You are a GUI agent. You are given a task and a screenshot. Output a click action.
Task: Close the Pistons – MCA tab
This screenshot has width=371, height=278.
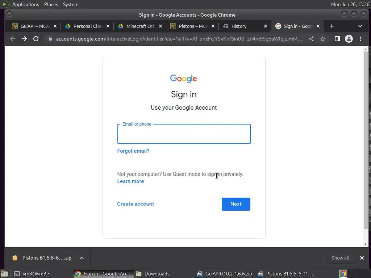coord(213,26)
